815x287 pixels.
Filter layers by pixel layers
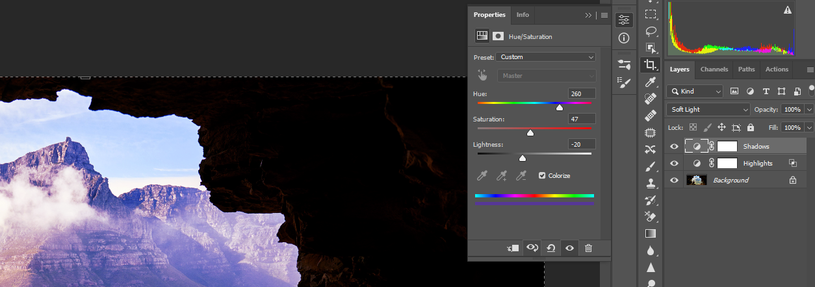tap(734, 92)
